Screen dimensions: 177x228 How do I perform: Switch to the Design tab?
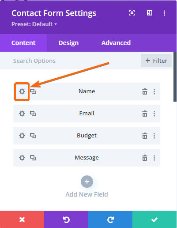[68, 43]
